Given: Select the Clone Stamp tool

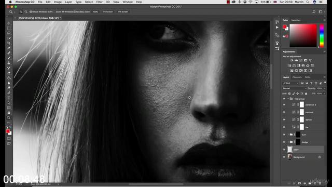Looking at the screenshot, I should pyautogui.click(x=9, y=63).
